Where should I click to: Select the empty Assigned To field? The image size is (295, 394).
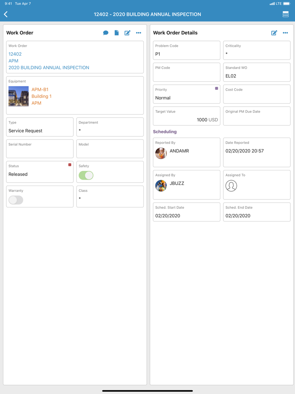(256, 185)
